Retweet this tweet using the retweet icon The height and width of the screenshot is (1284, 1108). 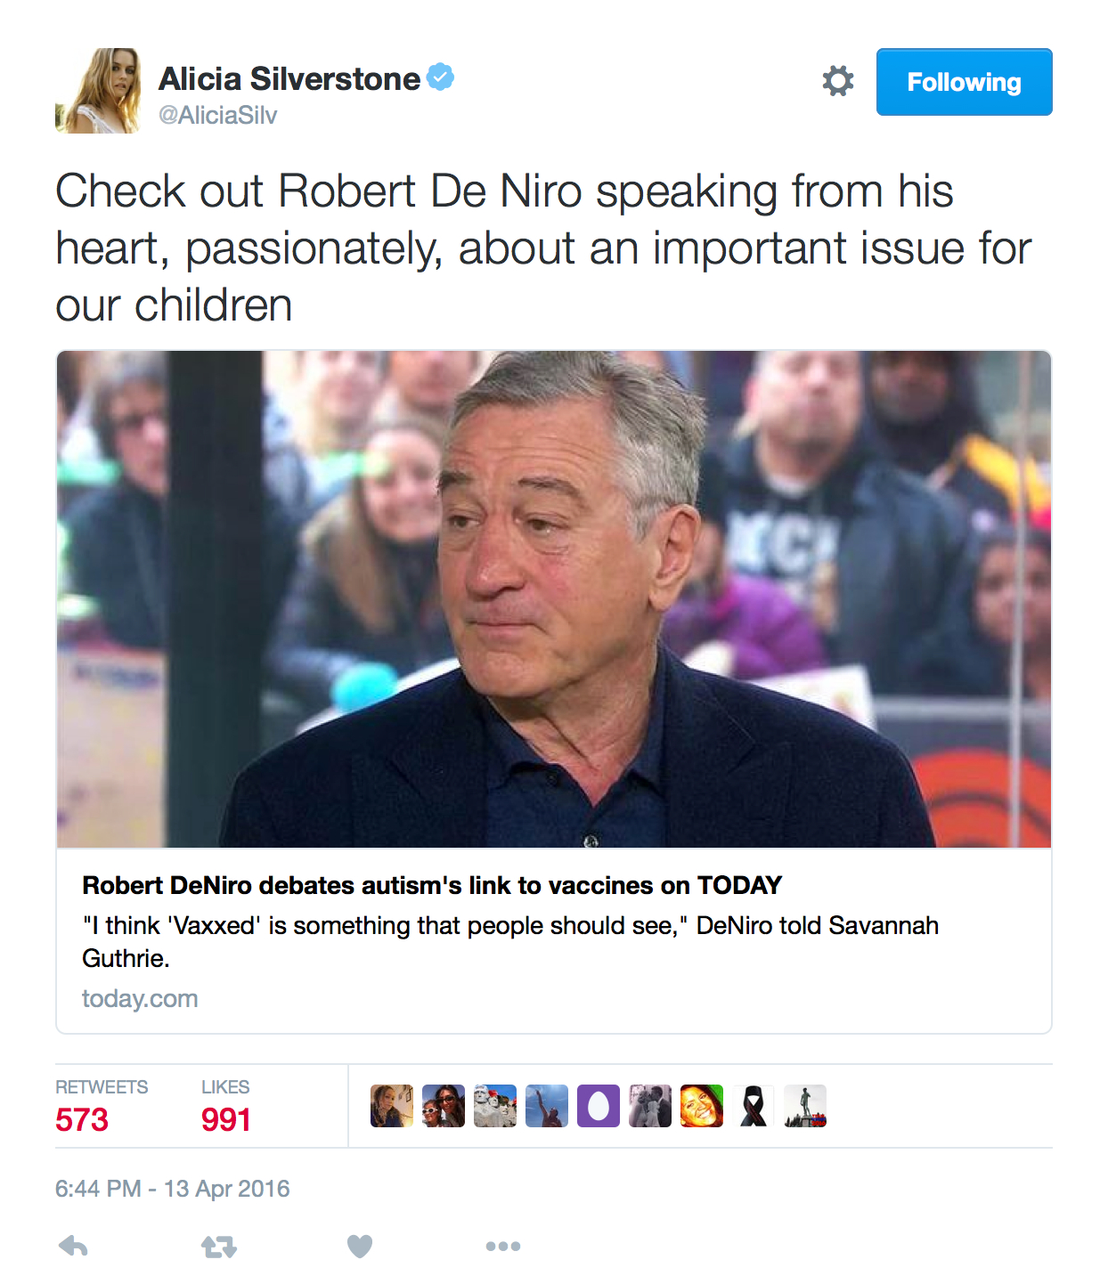coord(219,1247)
